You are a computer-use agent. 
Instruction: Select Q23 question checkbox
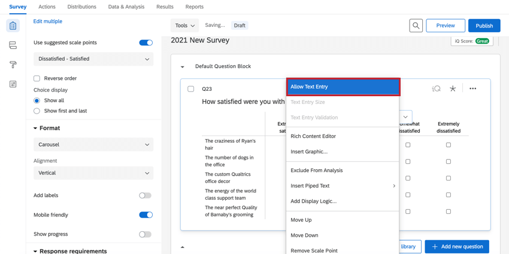click(x=191, y=89)
